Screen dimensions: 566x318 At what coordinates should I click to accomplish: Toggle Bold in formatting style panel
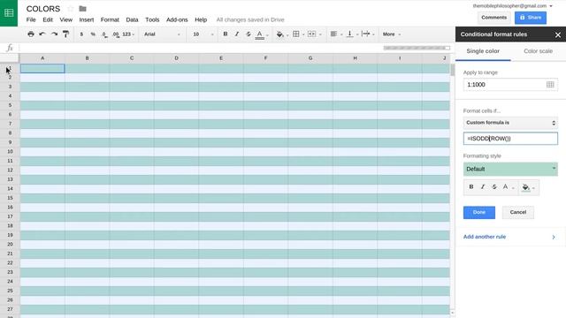471,186
